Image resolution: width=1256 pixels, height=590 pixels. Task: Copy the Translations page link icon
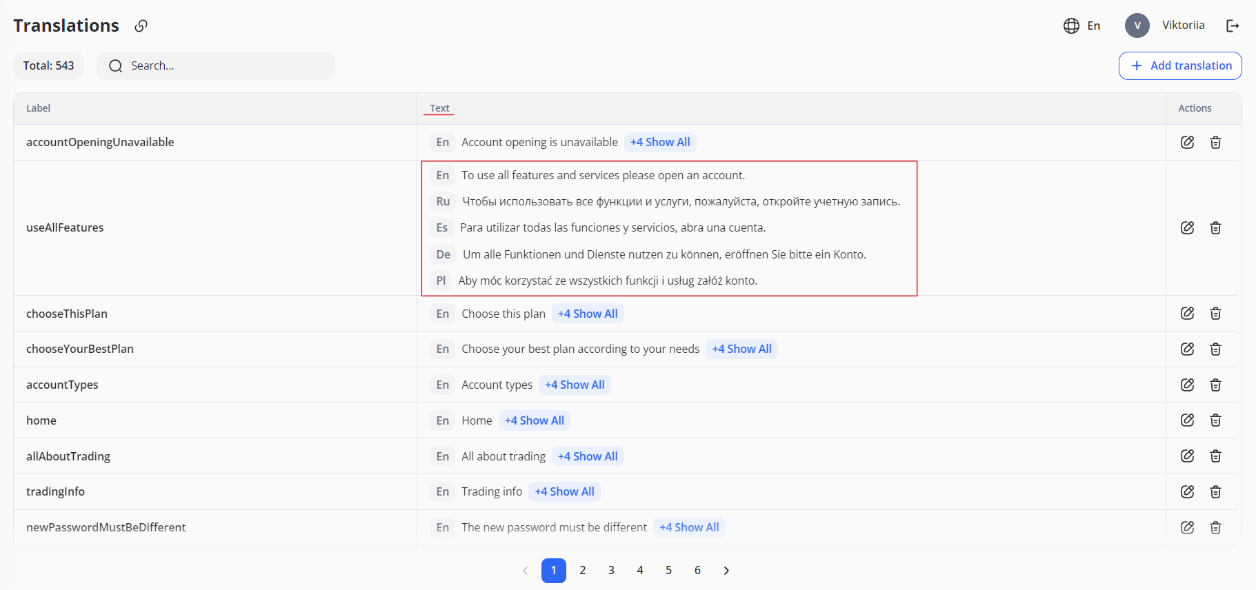pos(141,26)
